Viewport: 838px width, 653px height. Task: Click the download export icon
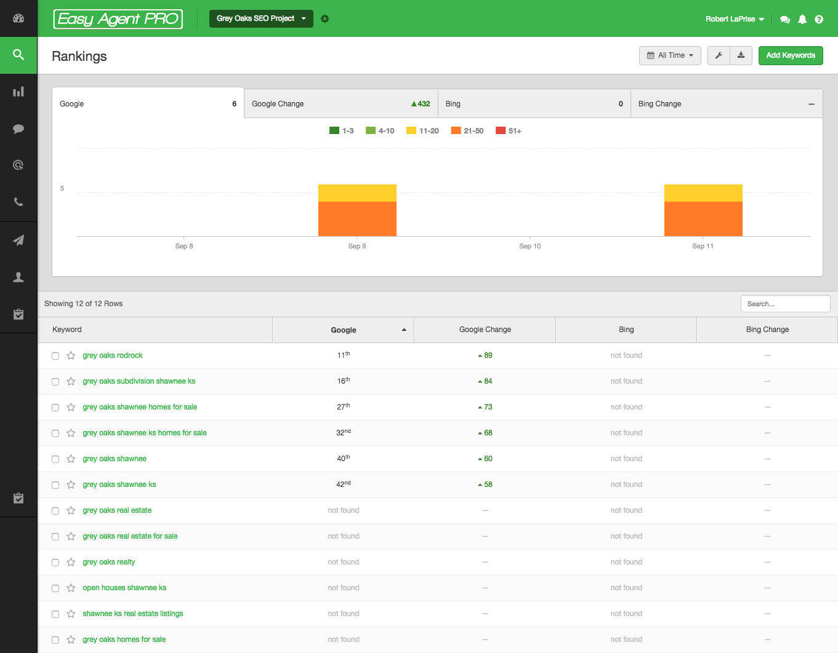point(741,55)
